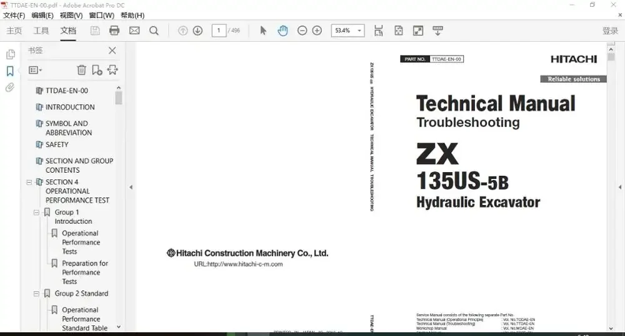Activate the Hand pan tool
This screenshot has height=336, width=625.
[x=282, y=31]
